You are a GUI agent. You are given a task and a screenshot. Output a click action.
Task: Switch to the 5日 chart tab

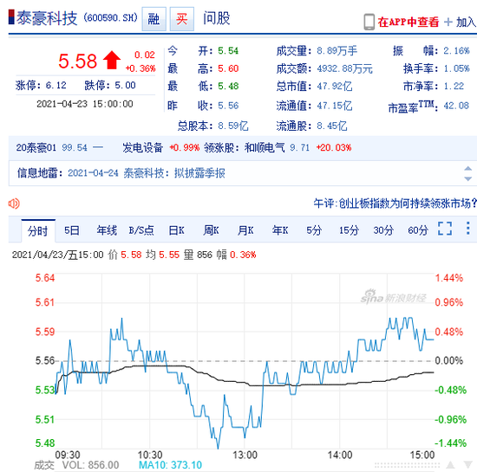coord(72,230)
